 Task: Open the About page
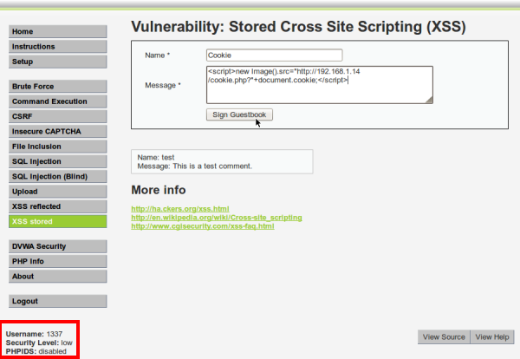coord(58,277)
